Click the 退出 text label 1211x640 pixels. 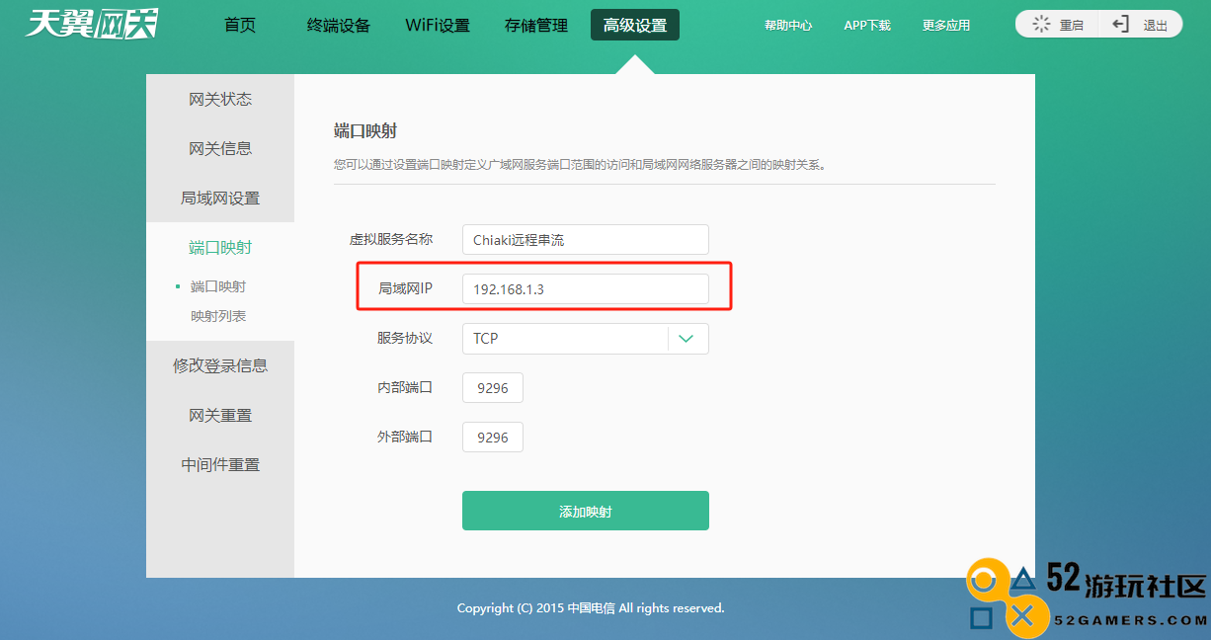click(x=1156, y=26)
